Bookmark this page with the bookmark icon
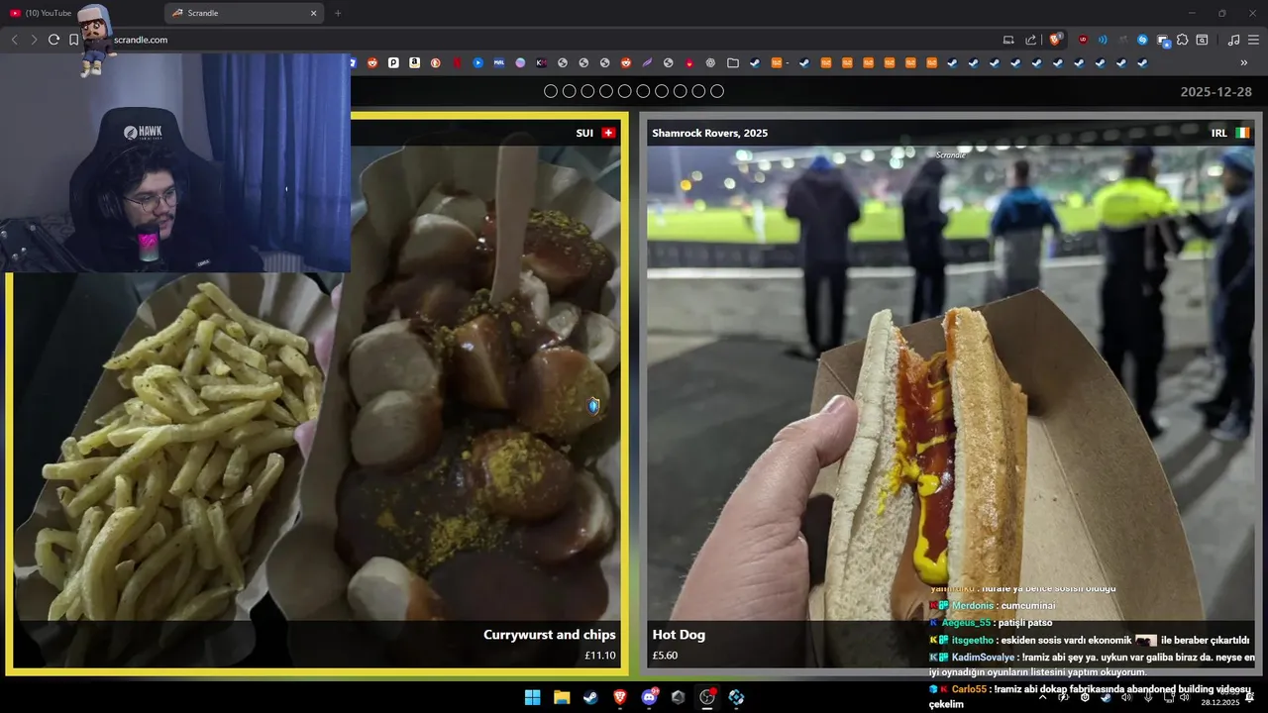Screen dimensions: 1268x713 73,40
